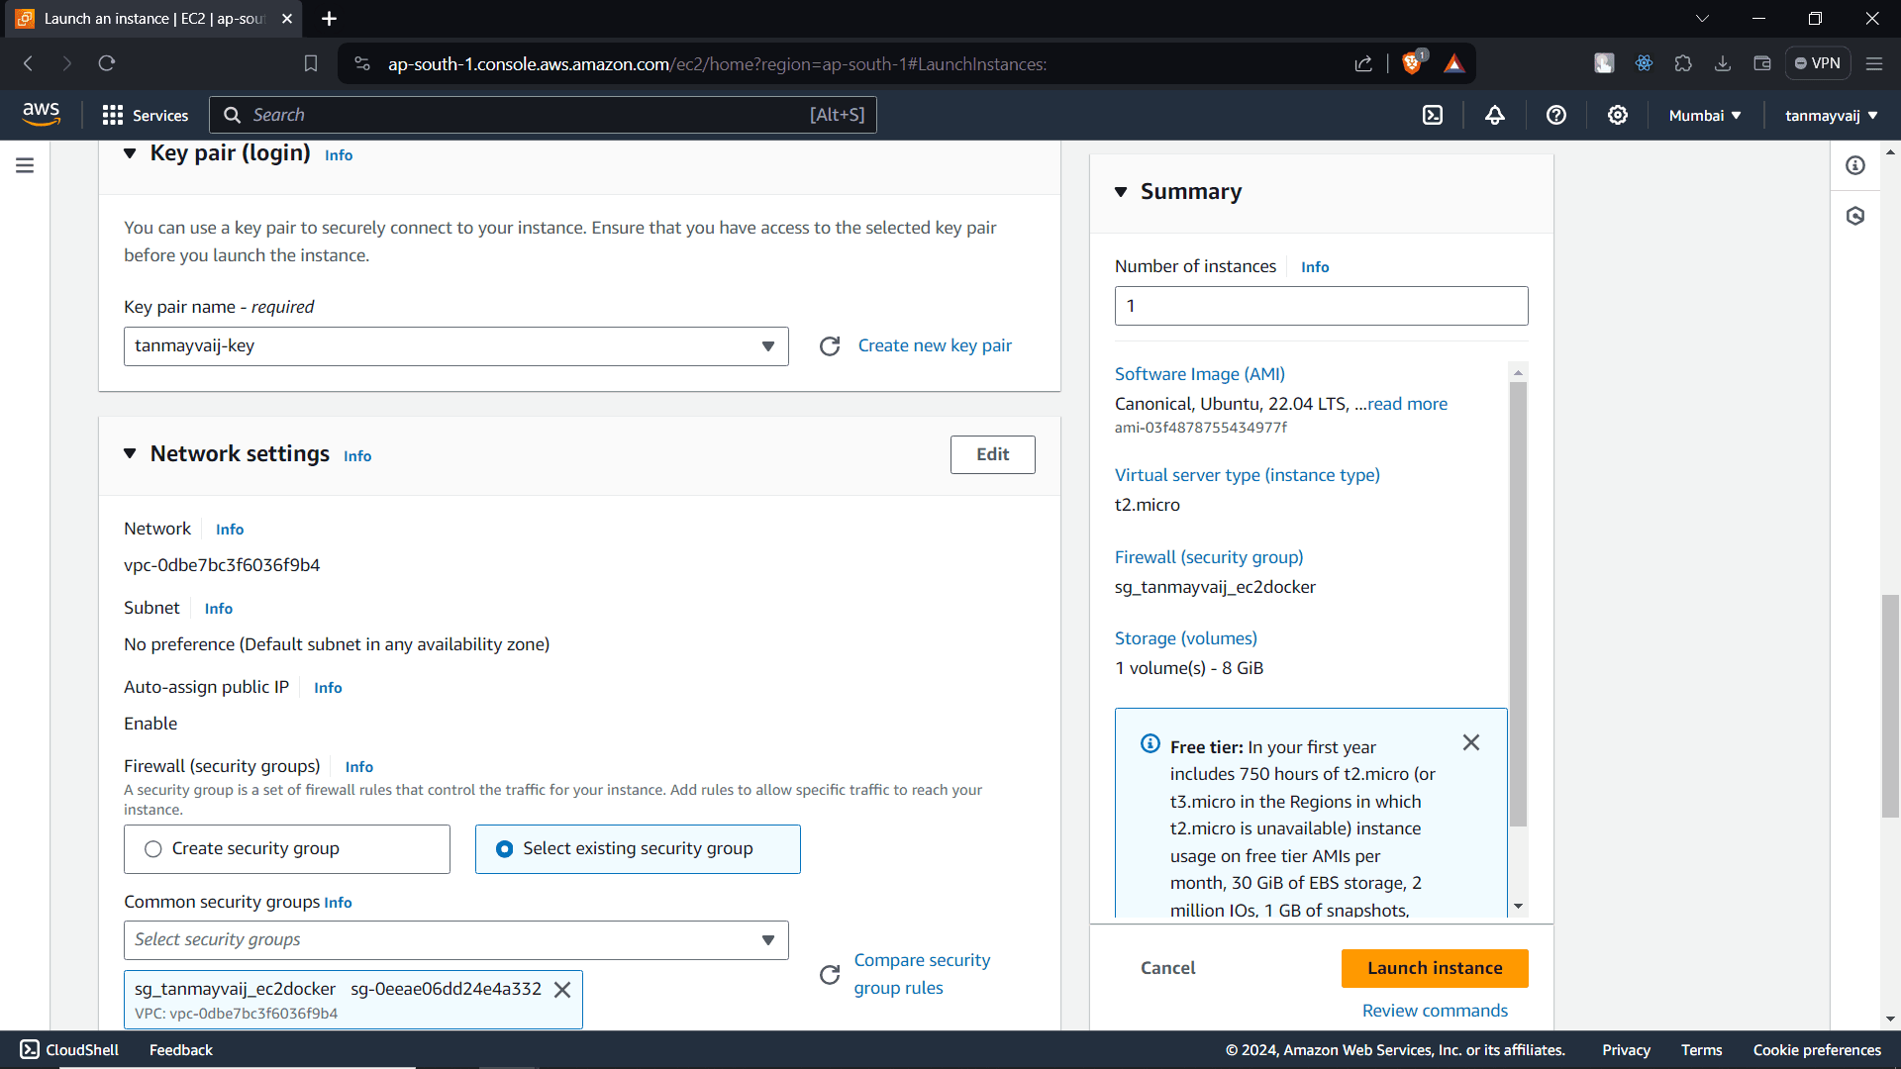Dismiss the Free tier info box

tap(1470, 742)
